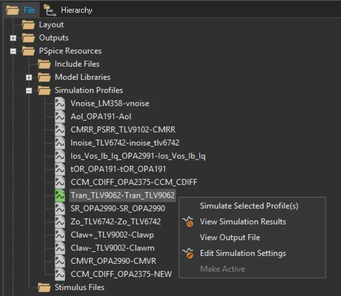Click the green active Tran_TLV9062 profile icon
Viewport: 341px width, 296px height.
coord(60,195)
